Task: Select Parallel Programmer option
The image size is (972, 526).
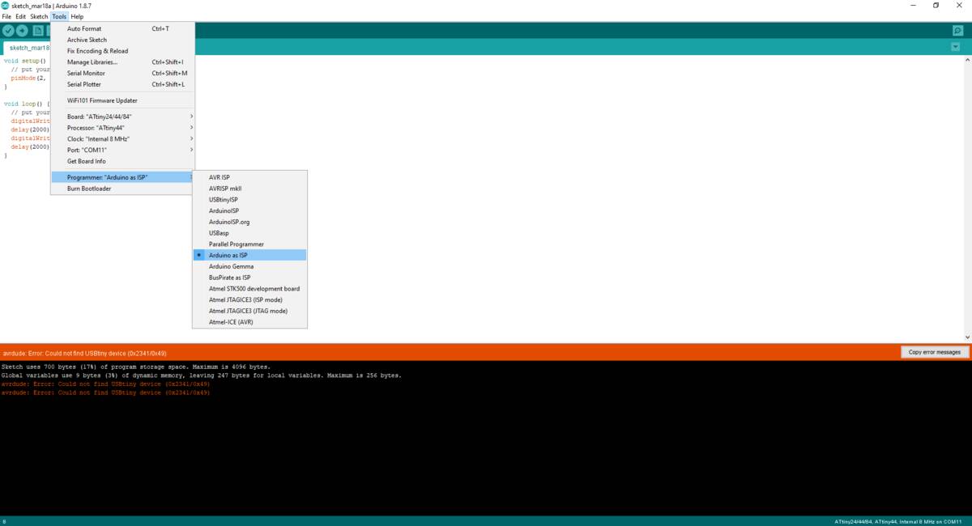Action: (x=249, y=244)
